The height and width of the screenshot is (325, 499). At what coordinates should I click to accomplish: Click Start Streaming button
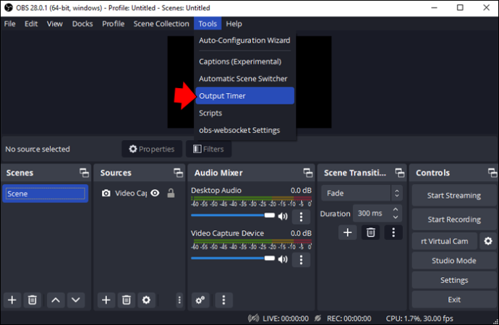454,196
